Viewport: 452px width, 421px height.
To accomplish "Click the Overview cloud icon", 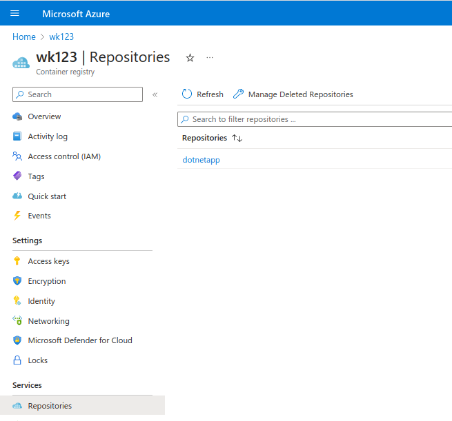I will point(17,116).
